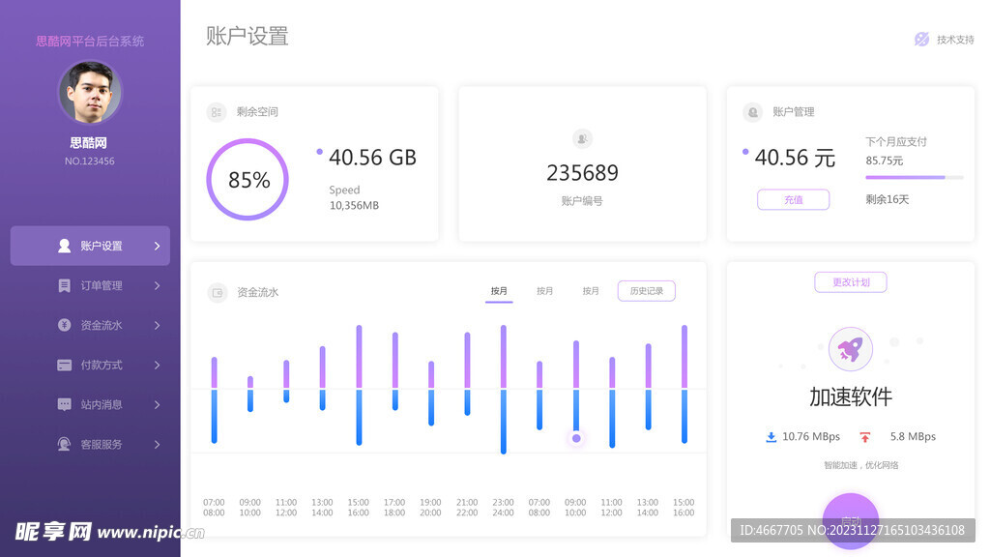Click the 剩余空间 storage icon on the card

217,112
